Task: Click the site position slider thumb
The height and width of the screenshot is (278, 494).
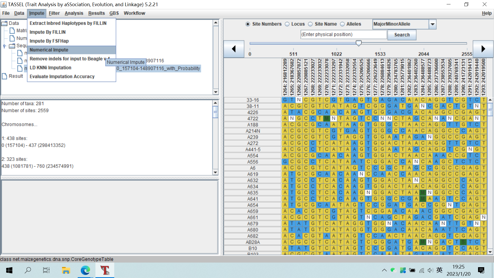Action: 358,43
